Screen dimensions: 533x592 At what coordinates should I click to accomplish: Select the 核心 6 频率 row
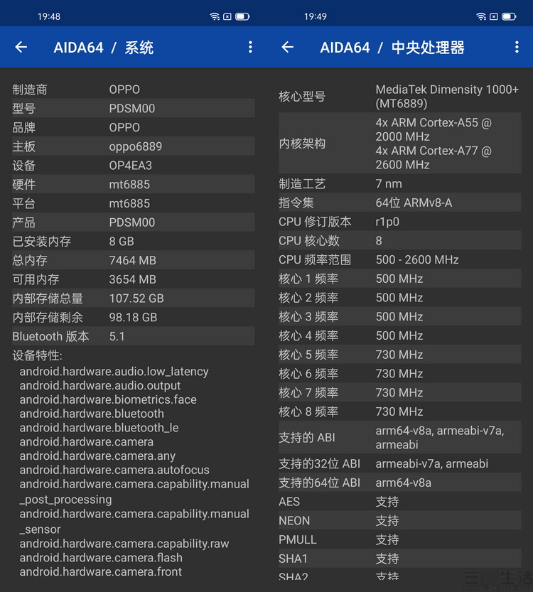pos(399,373)
